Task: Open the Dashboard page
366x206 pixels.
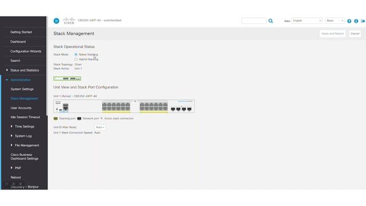Action: [x=18, y=42]
